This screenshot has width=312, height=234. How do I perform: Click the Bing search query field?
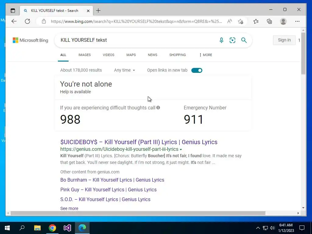137,40
